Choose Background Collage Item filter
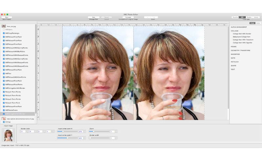This screenshot has height=163, width=262. click(x=242, y=37)
